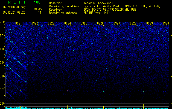Click the 0322 time marker
172x109 pixels.
pos(35,23)
